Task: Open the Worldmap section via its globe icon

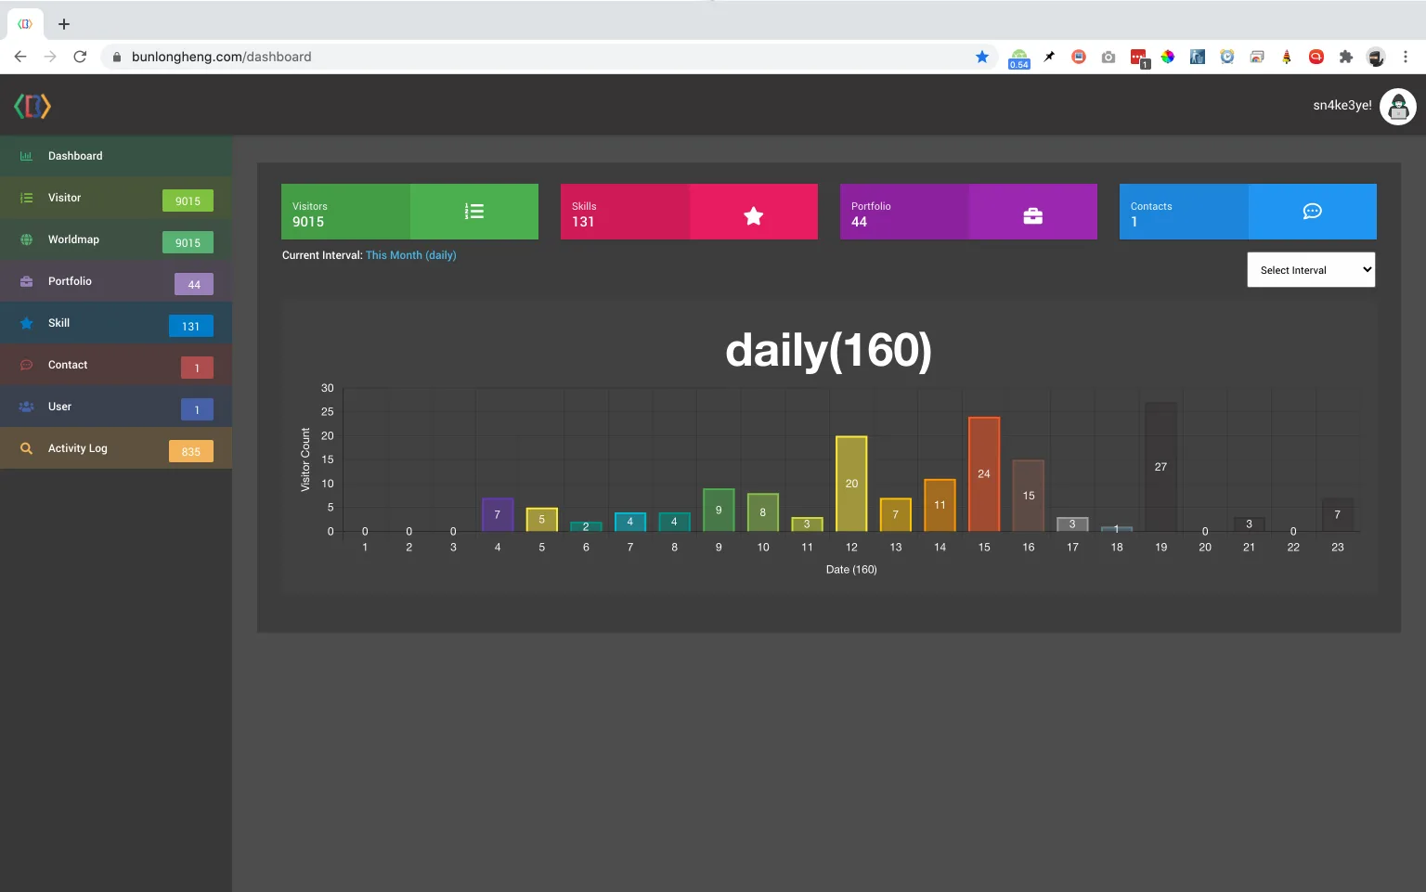Action: 26,239
